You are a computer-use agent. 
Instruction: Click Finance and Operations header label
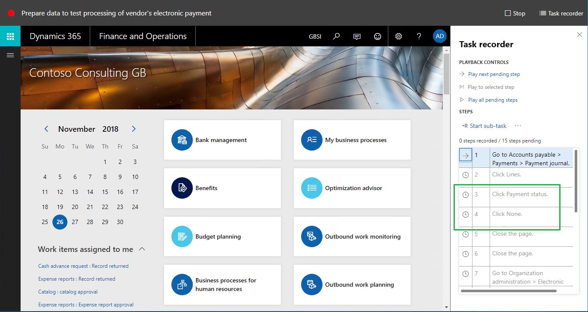(143, 36)
